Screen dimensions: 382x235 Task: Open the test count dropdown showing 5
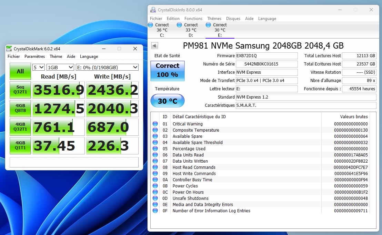(x=39, y=67)
